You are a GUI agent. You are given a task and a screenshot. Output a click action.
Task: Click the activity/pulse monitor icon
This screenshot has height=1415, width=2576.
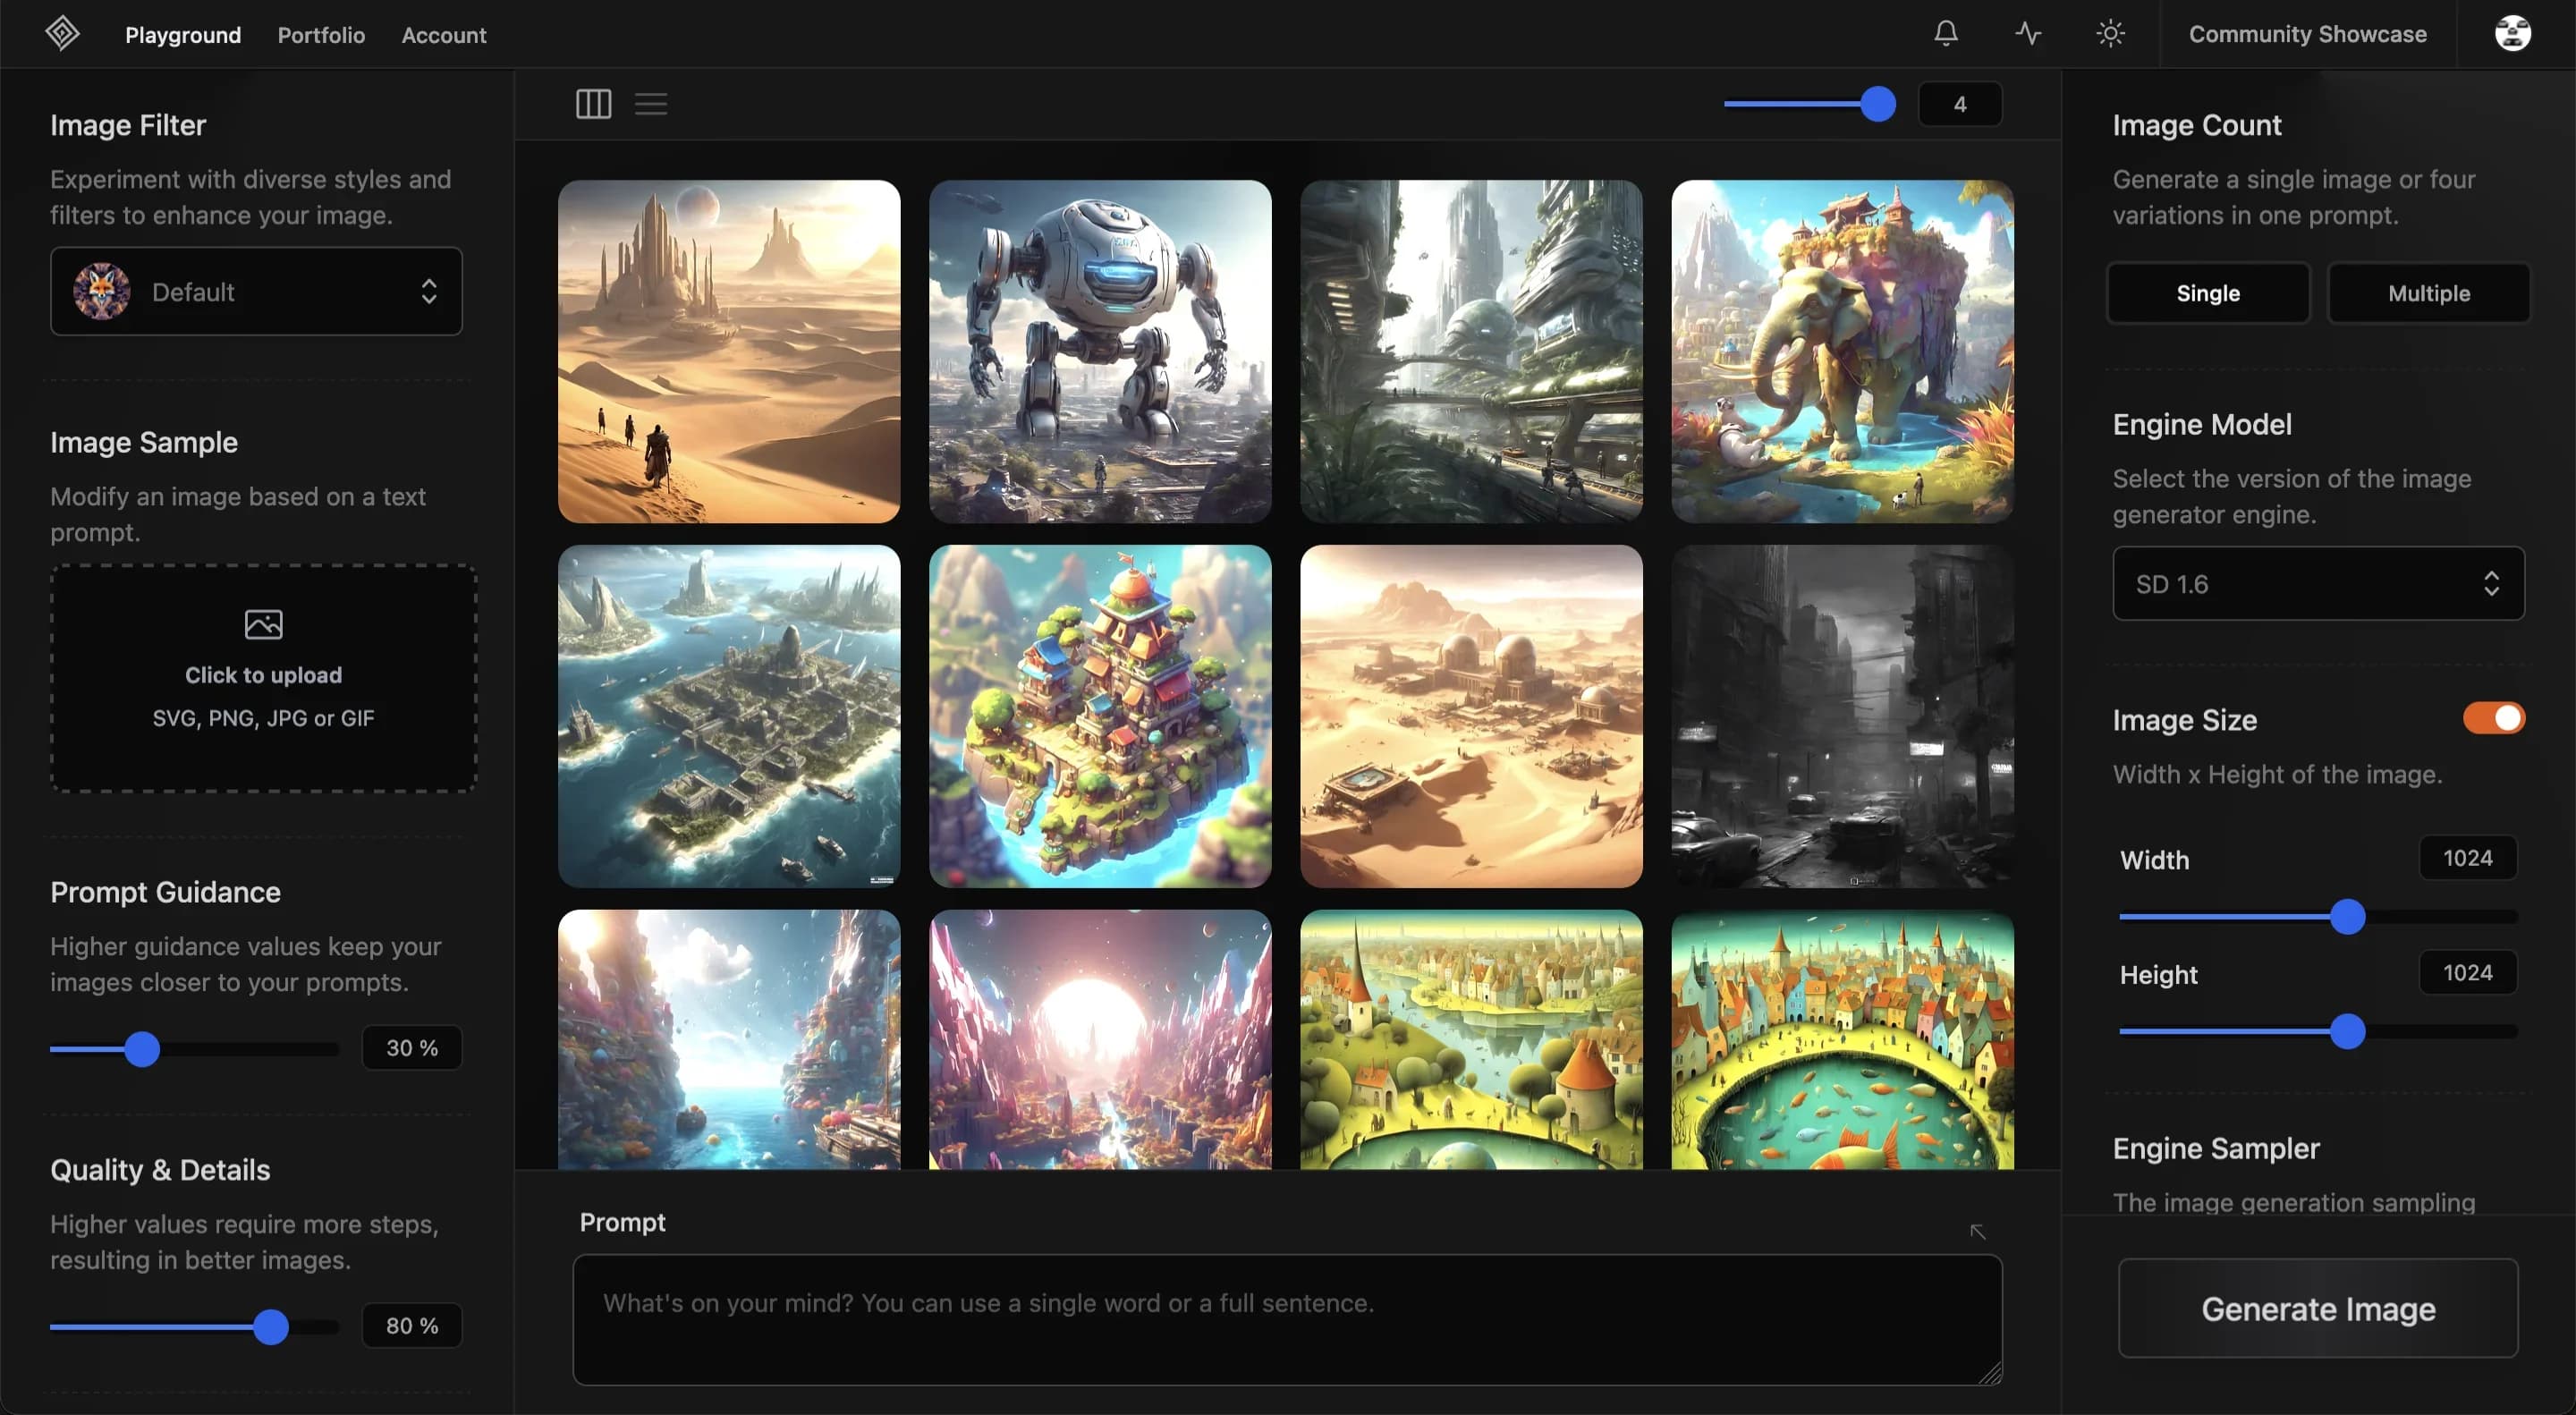2028,33
